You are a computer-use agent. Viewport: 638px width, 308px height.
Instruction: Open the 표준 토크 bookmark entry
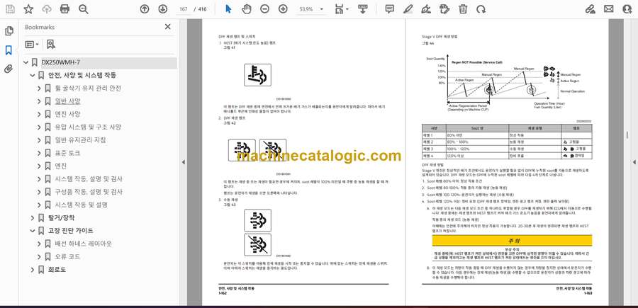click(x=67, y=153)
